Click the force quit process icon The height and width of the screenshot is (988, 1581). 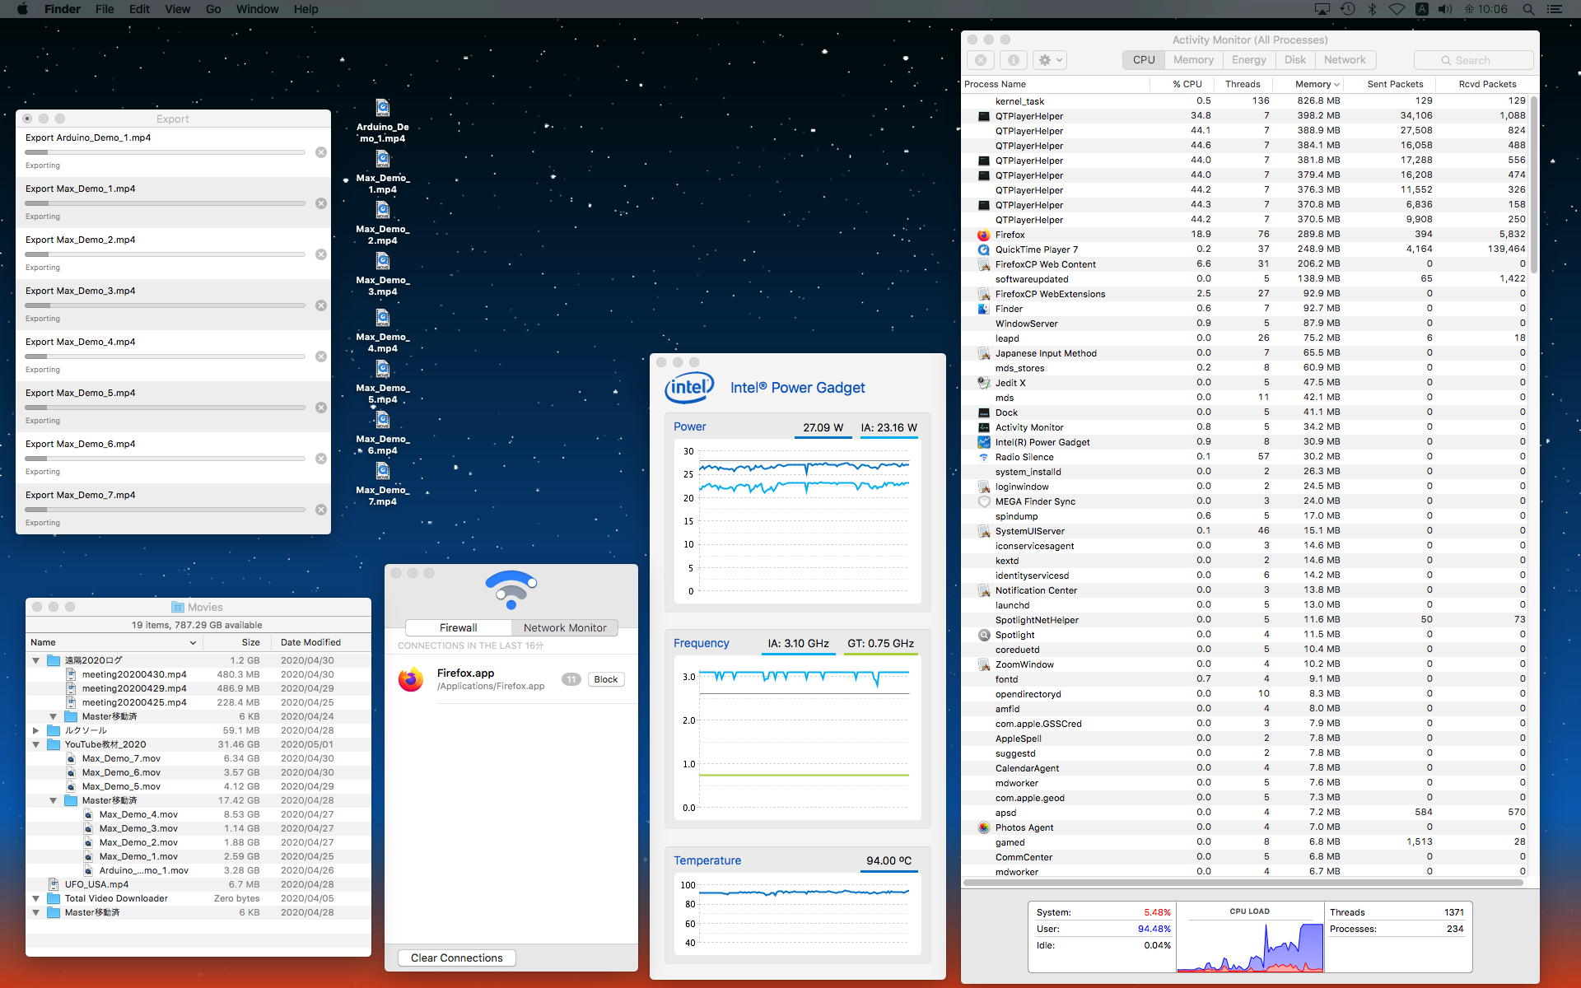(x=980, y=60)
